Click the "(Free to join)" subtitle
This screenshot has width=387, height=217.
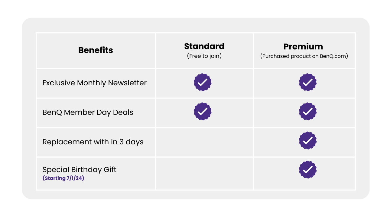204,56
